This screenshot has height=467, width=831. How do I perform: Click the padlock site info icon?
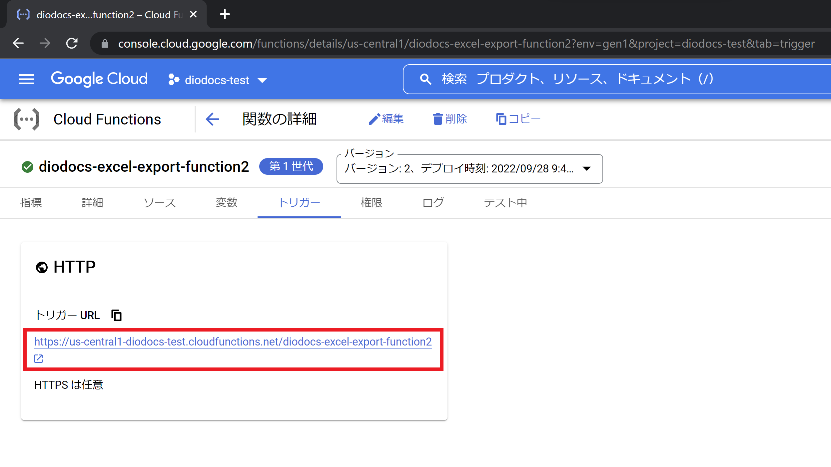click(x=105, y=44)
